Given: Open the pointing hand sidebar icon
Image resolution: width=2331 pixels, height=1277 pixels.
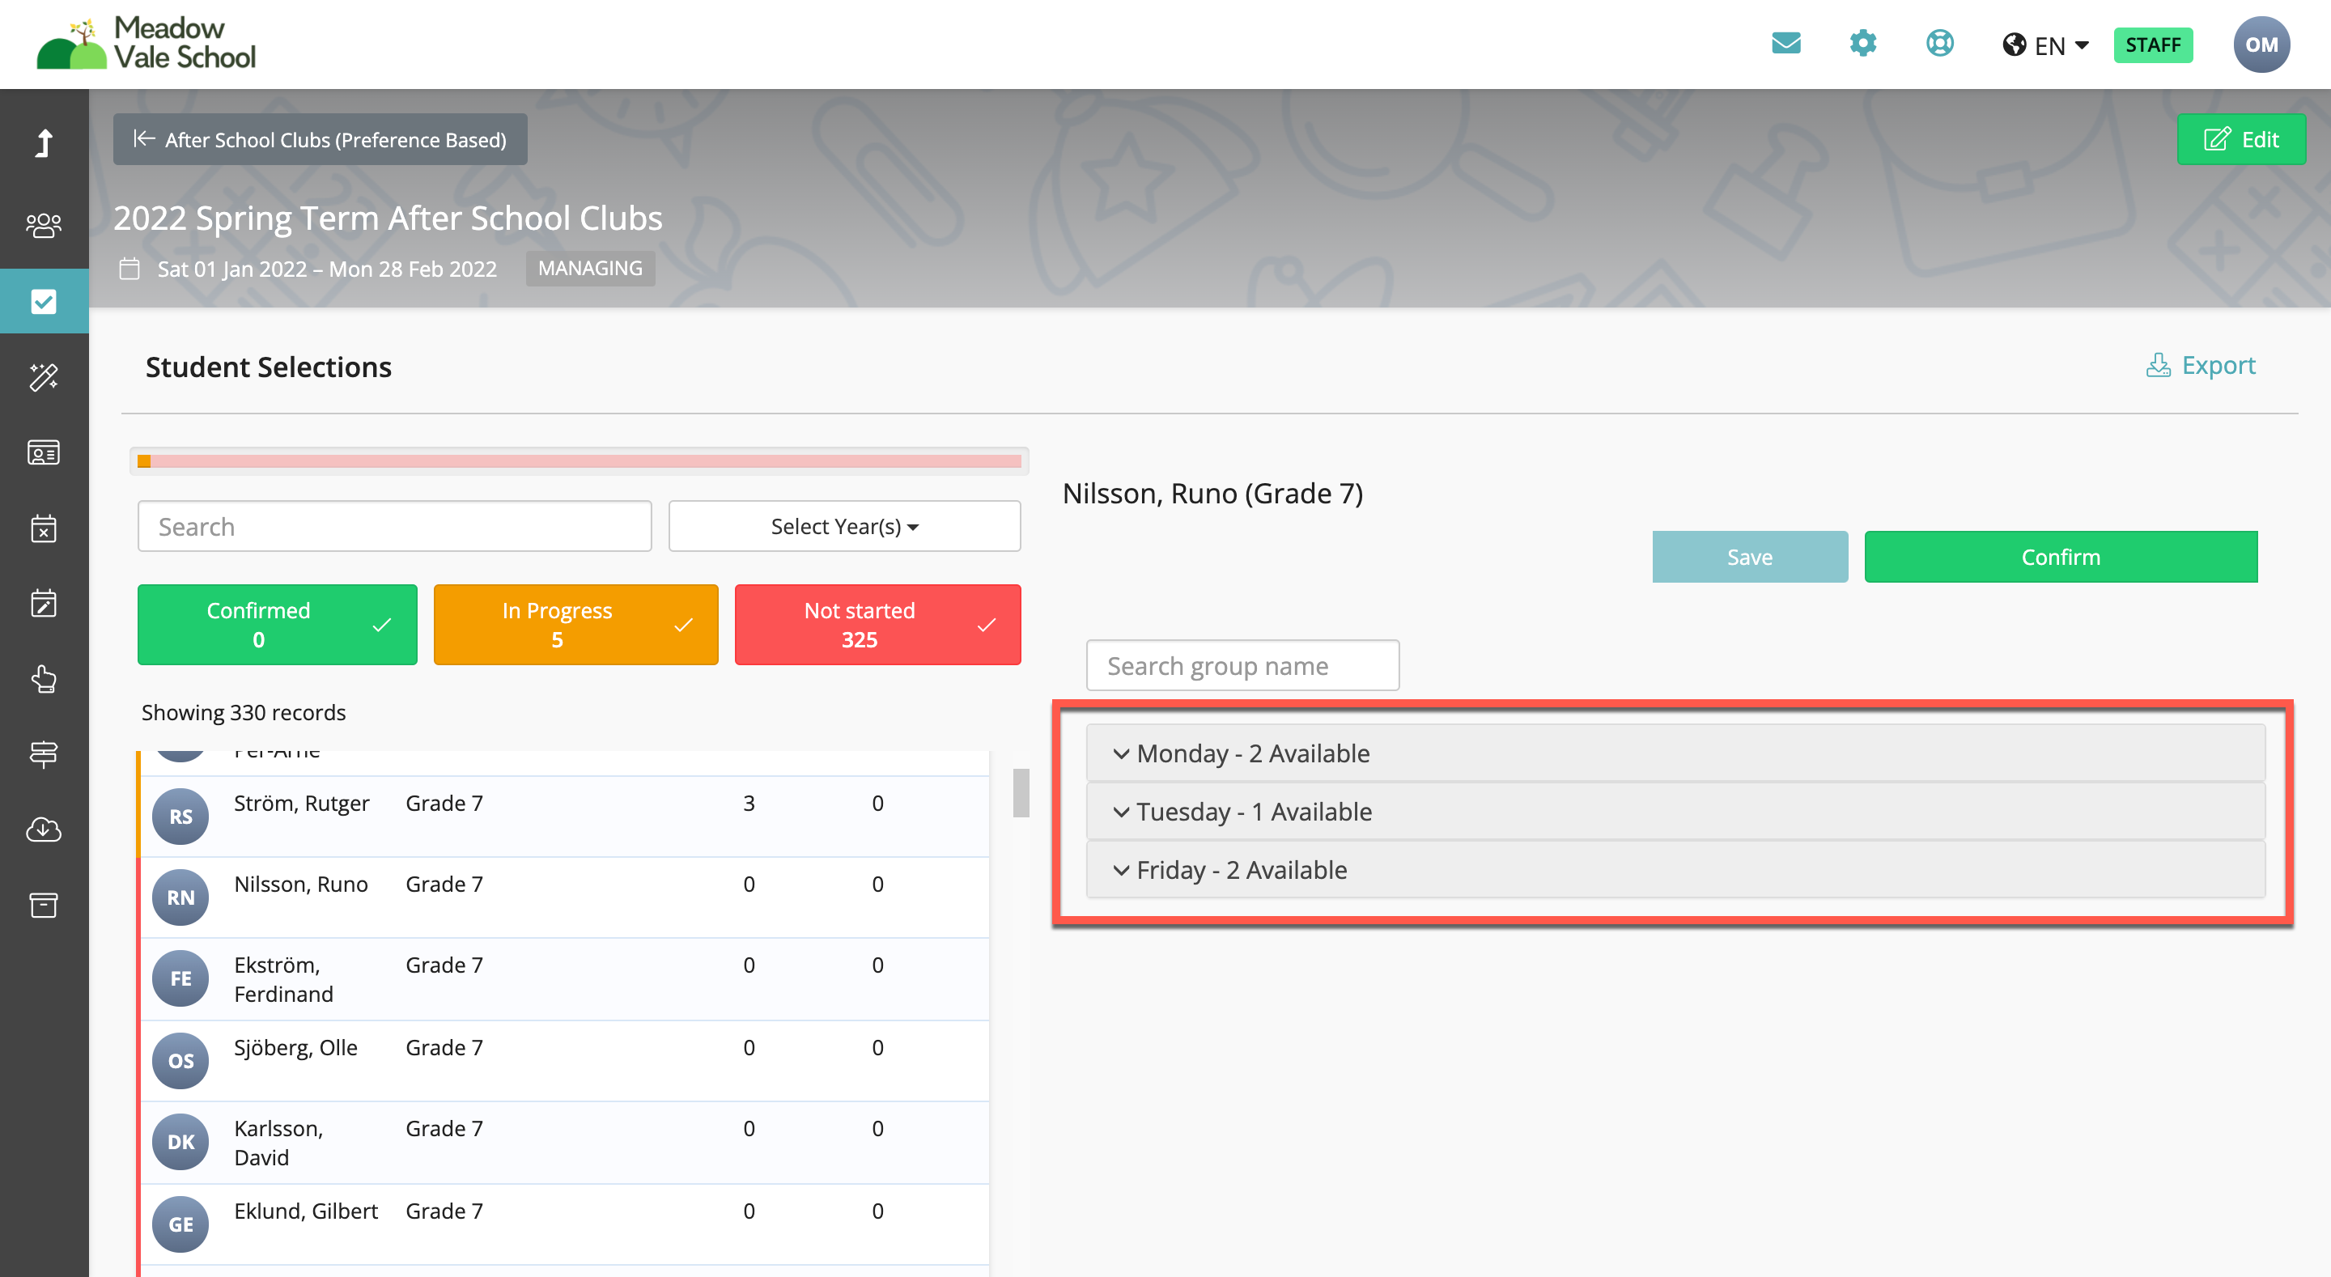Looking at the screenshot, I should click(x=44, y=679).
